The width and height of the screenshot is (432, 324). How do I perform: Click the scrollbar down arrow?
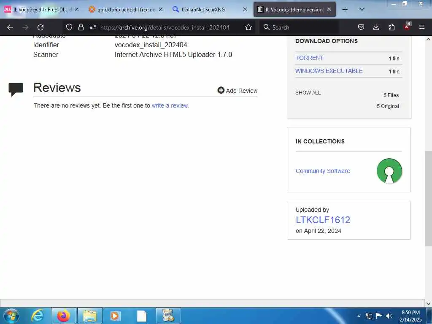coord(428,304)
